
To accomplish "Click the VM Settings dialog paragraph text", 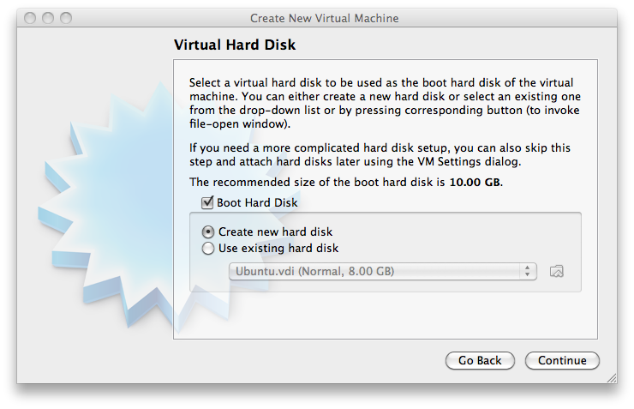I will [x=380, y=154].
